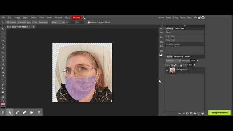Select the Rectangle Select tool
The image size is (233, 131).
point(3,33)
